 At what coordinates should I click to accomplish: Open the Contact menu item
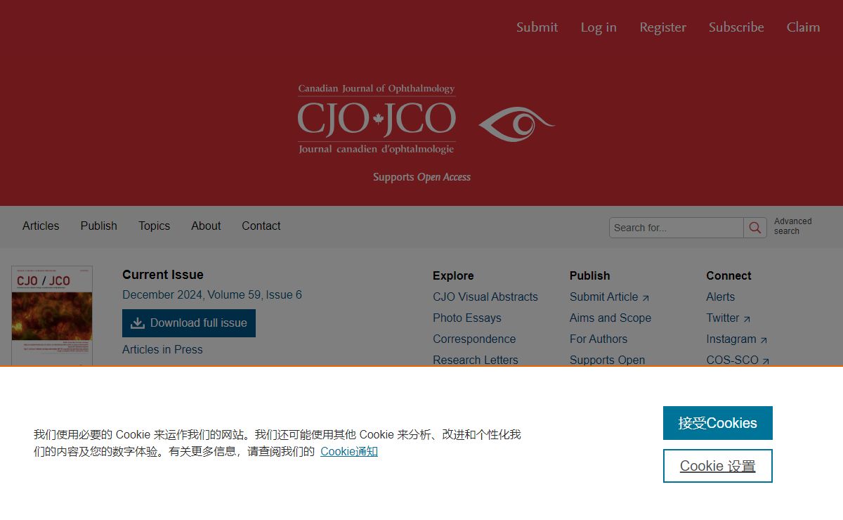[261, 226]
